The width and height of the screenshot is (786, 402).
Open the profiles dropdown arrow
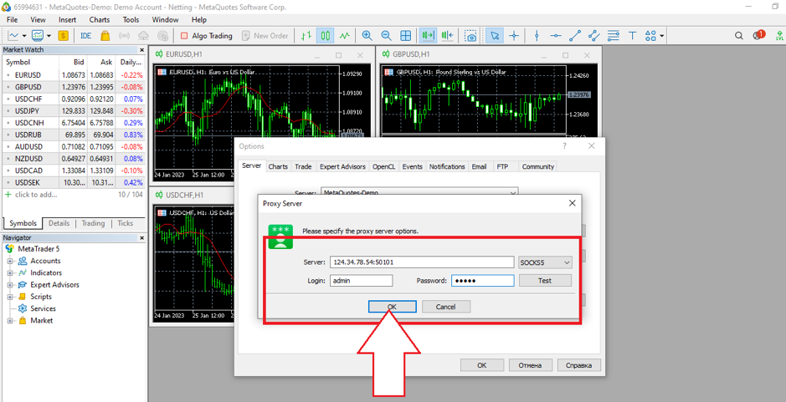[49, 36]
